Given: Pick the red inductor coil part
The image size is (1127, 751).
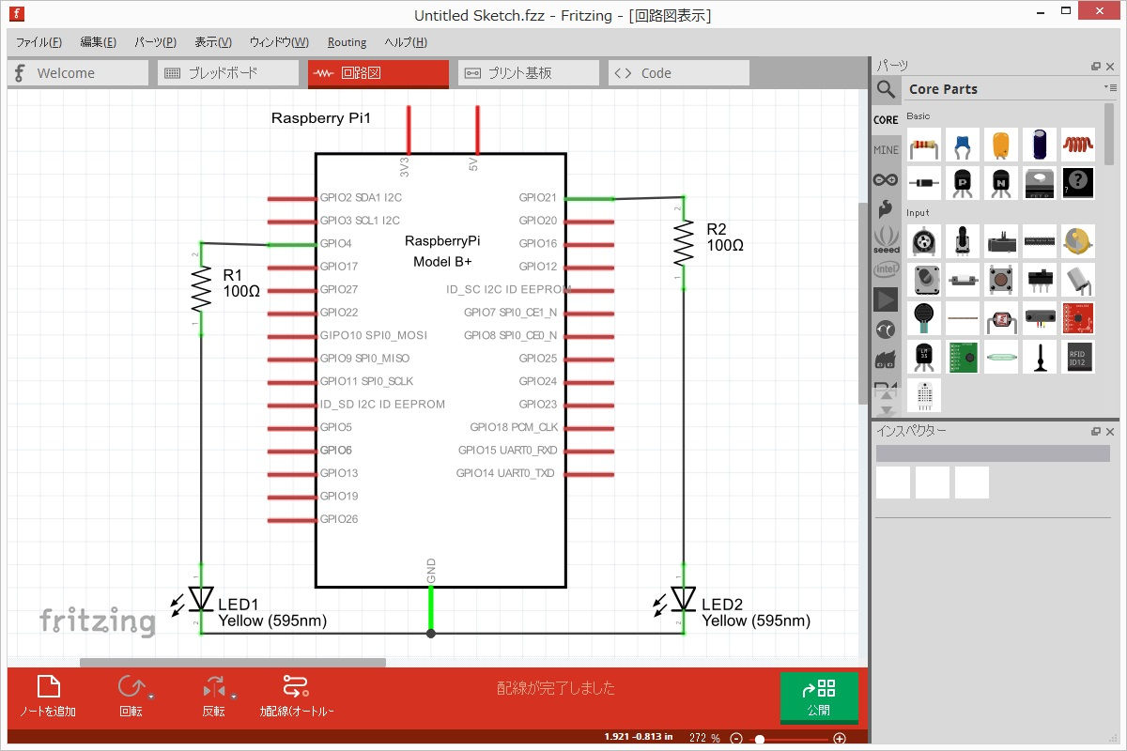Looking at the screenshot, I should click(x=1078, y=145).
